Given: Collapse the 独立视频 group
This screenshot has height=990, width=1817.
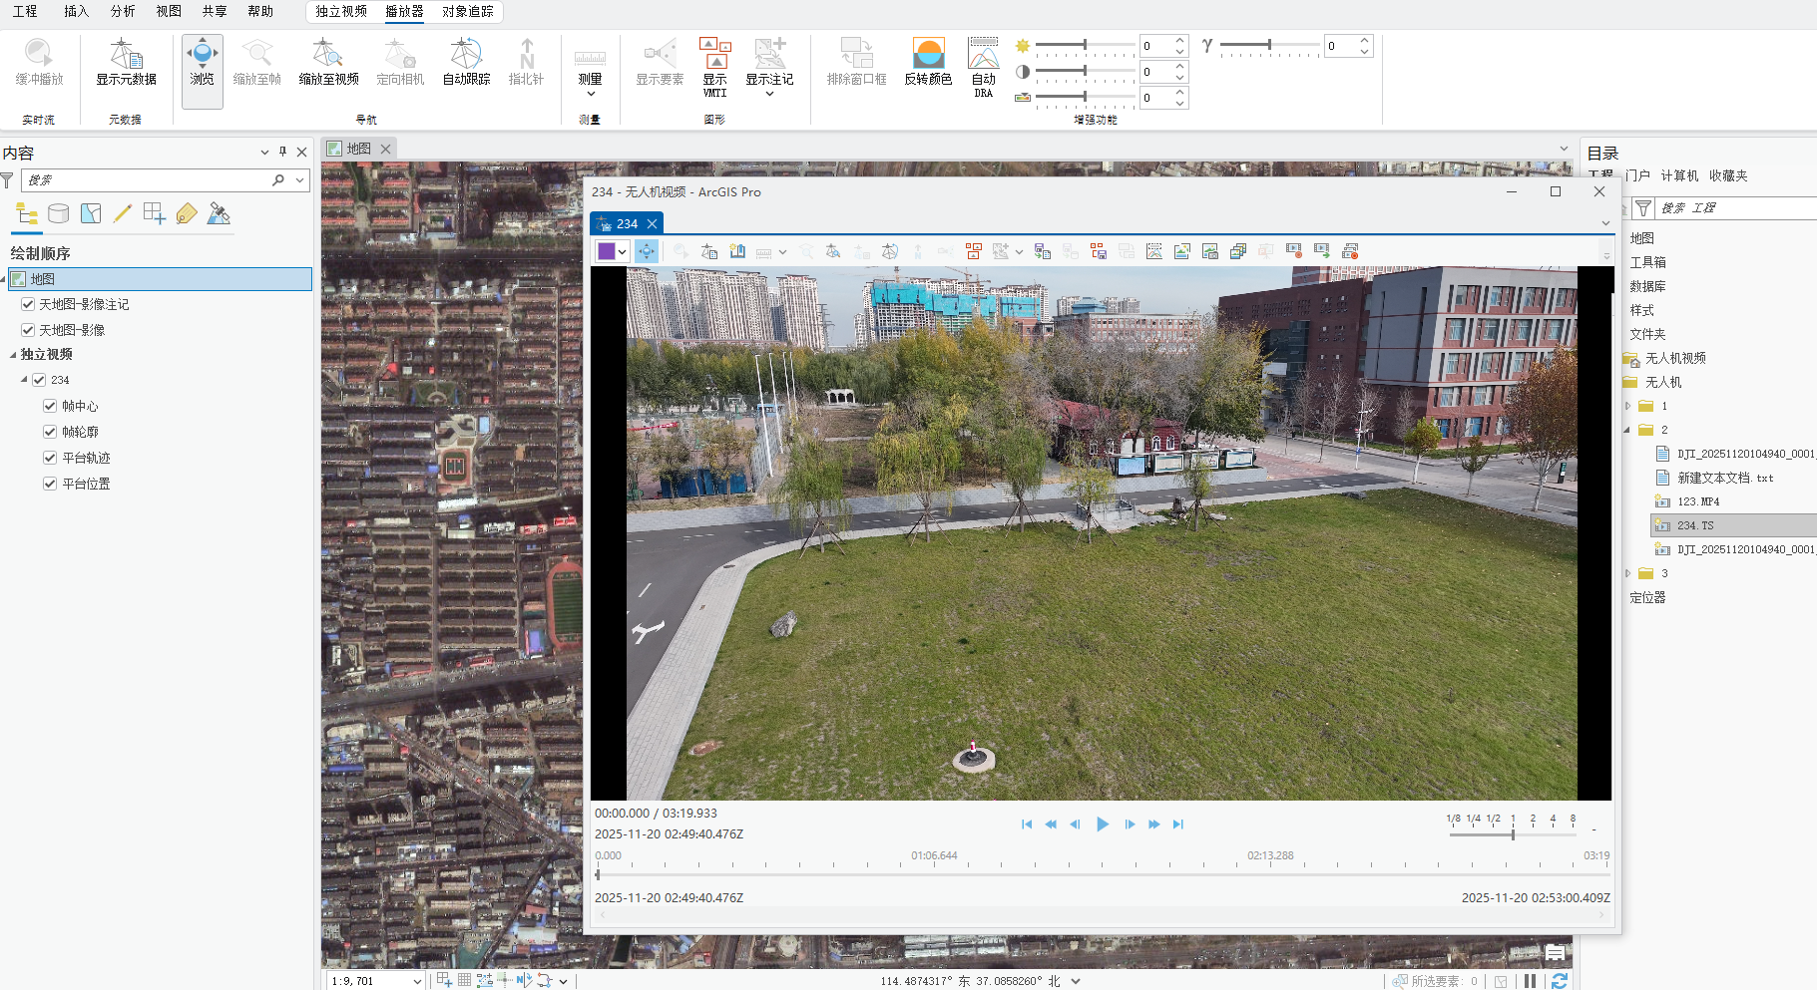Looking at the screenshot, I should pos(13,355).
